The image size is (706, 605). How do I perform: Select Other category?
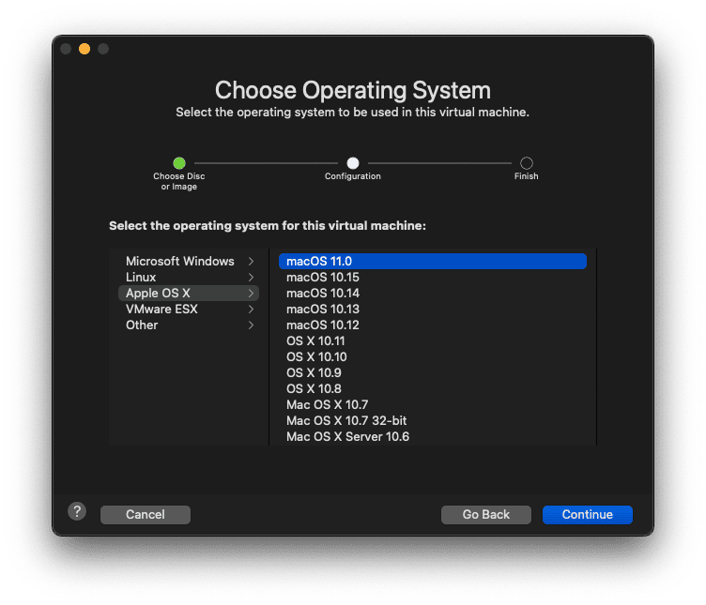click(188, 325)
